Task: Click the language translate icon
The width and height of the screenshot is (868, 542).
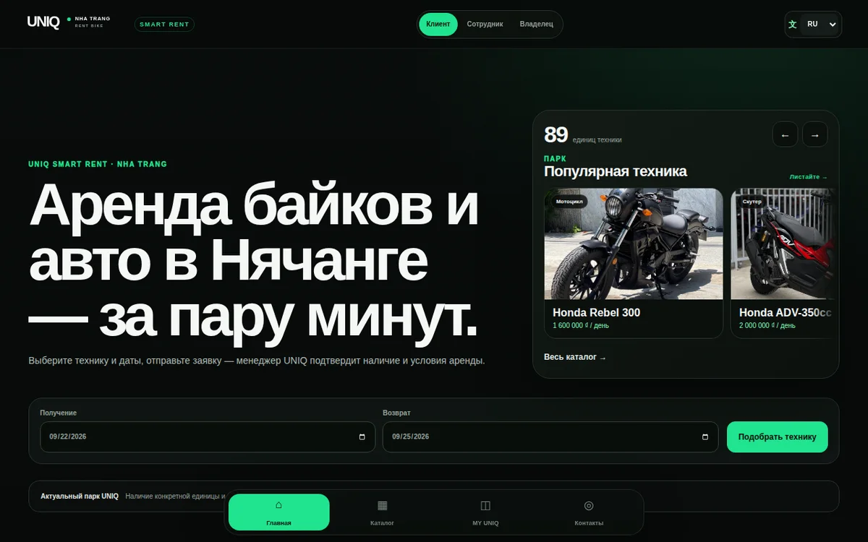Action: pos(793,25)
